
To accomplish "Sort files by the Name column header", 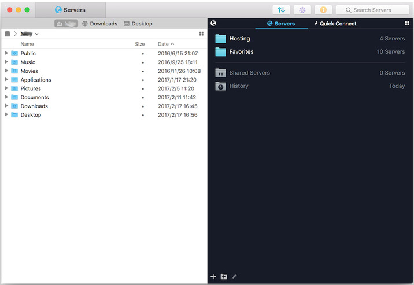I will pyautogui.click(x=27, y=44).
